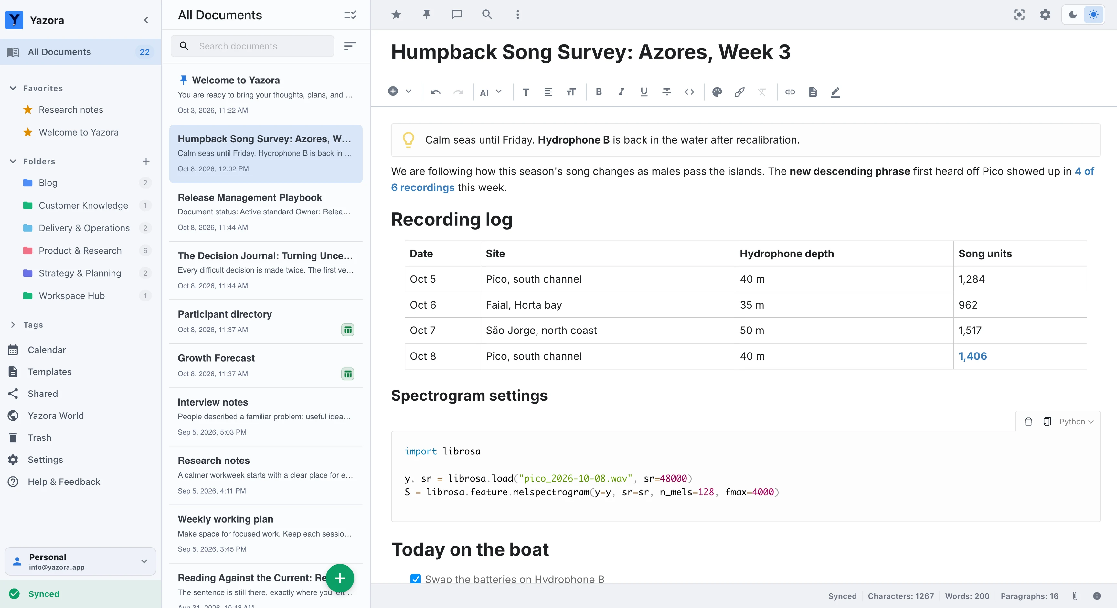Screen dimensions: 1117x608
Task: Toggle multi-select mode for documents list
Action: coord(350,15)
